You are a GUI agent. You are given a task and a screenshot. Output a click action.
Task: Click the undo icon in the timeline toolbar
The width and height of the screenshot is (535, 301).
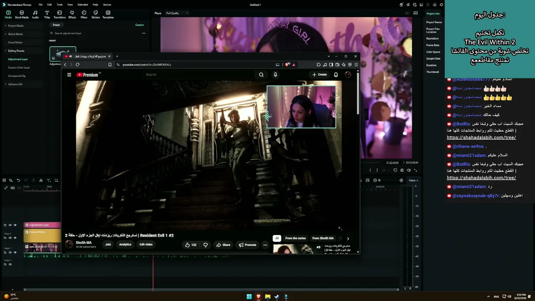point(18,181)
